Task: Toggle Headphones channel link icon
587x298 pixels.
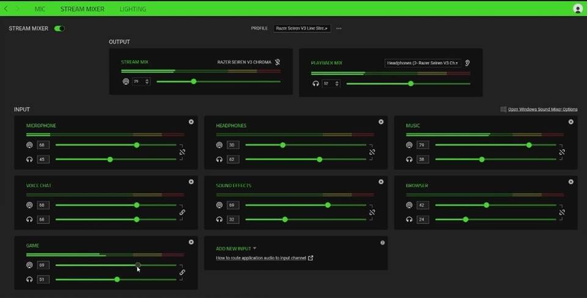Action: tap(372, 152)
